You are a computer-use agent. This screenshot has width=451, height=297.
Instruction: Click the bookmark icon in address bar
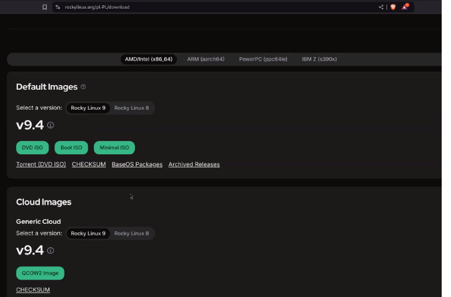(x=45, y=7)
